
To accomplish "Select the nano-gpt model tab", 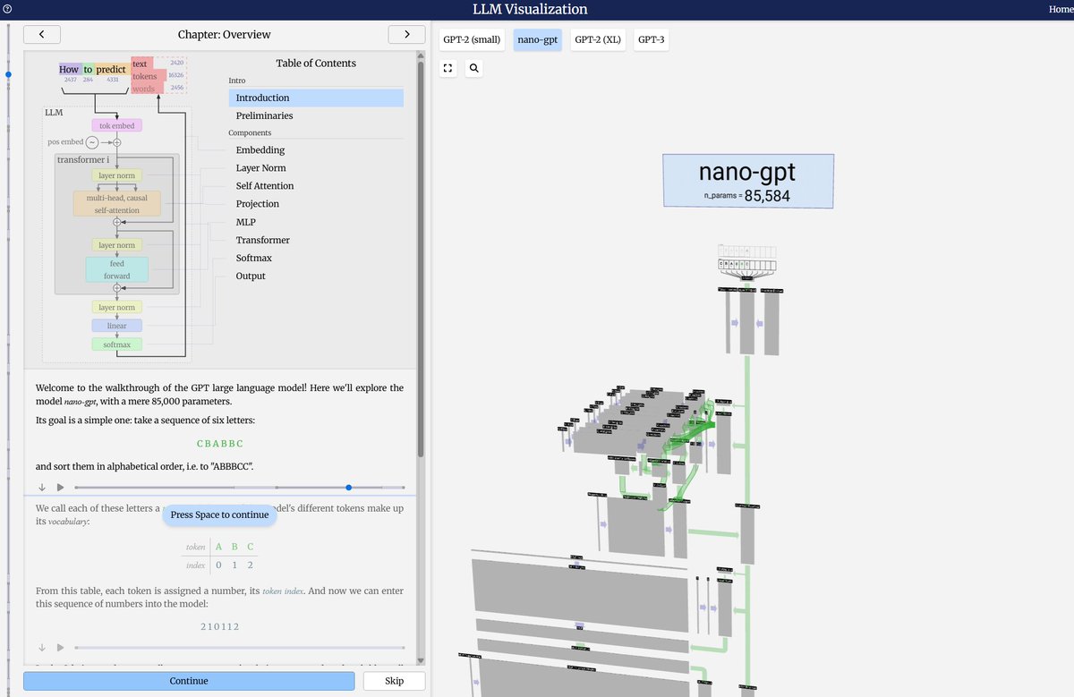I will coord(537,39).
